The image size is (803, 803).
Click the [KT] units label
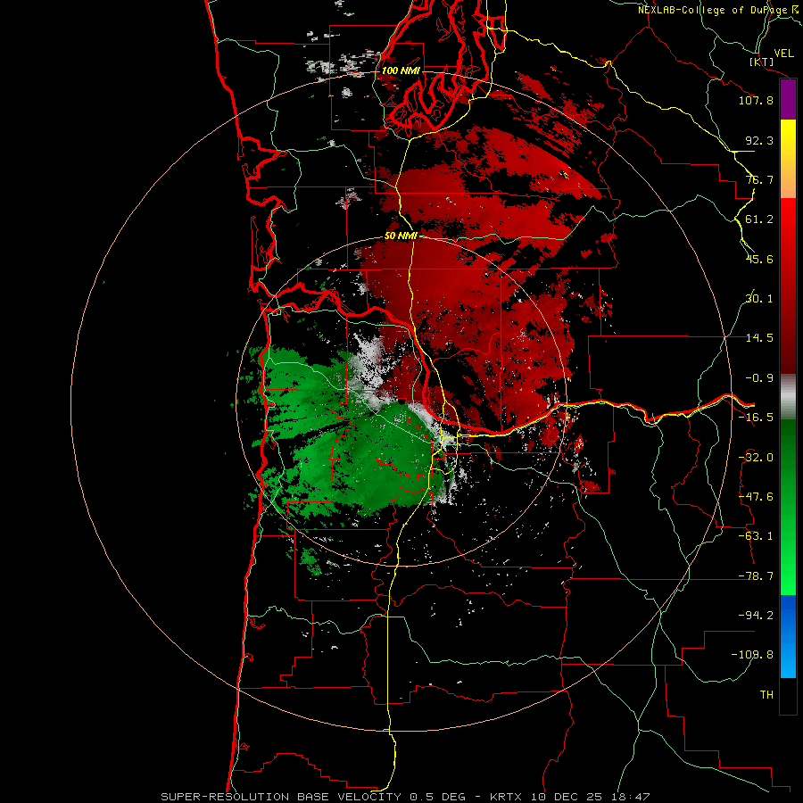click(x=762, y=62)
